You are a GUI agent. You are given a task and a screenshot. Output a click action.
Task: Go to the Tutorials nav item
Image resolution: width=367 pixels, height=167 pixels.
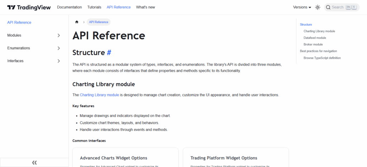pos(94,7)
